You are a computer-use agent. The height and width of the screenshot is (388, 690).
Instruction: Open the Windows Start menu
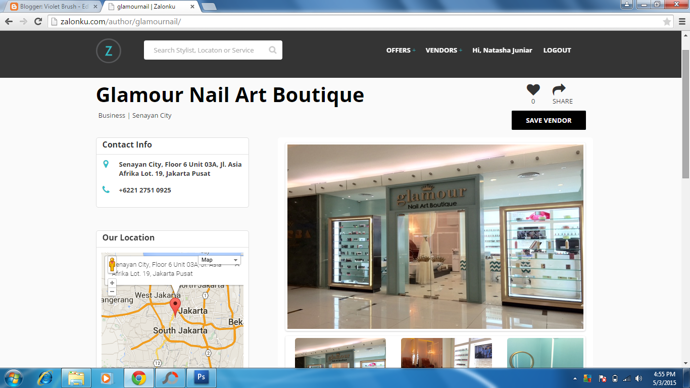[x=13, y=378]
